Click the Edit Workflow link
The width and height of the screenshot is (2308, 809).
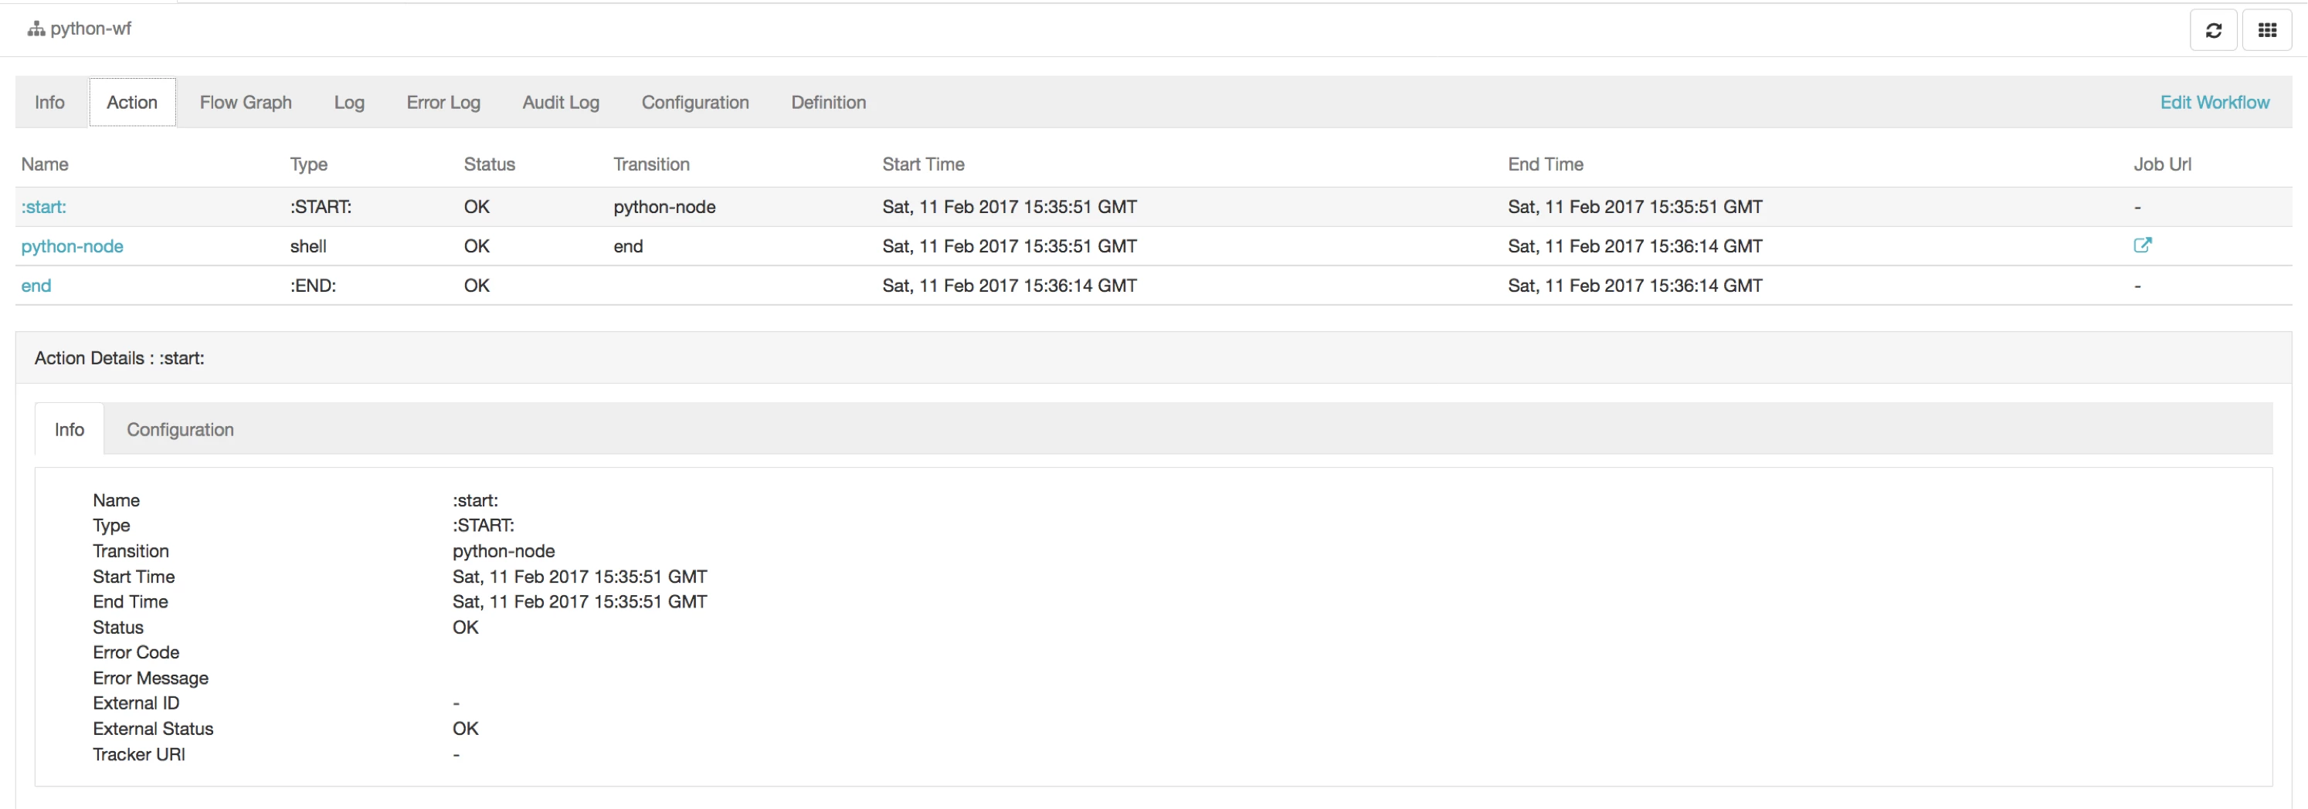coord(2215,102)
